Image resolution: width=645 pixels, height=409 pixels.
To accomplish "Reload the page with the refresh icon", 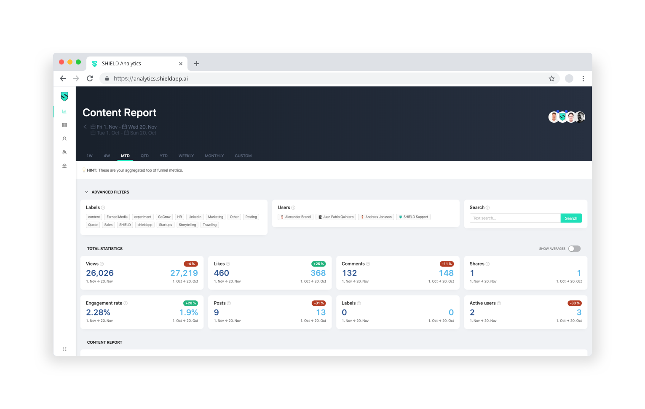I will 90,78.
